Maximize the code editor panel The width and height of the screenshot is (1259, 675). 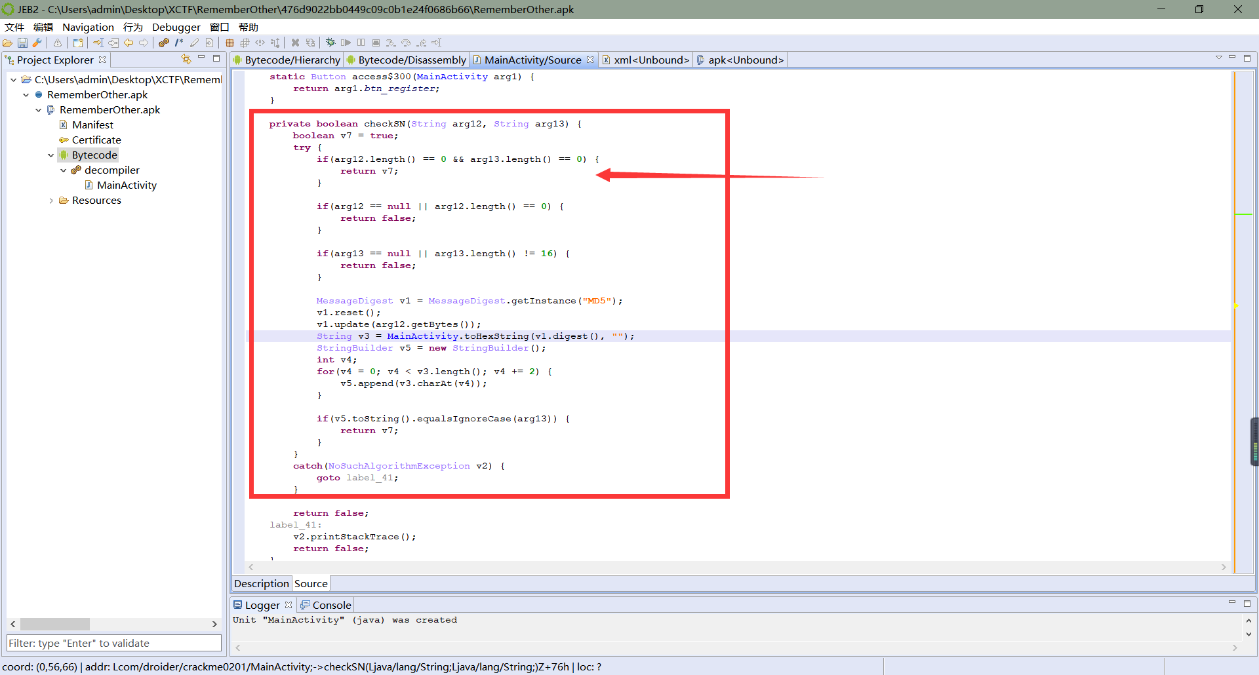click(x=1247, y=58)
